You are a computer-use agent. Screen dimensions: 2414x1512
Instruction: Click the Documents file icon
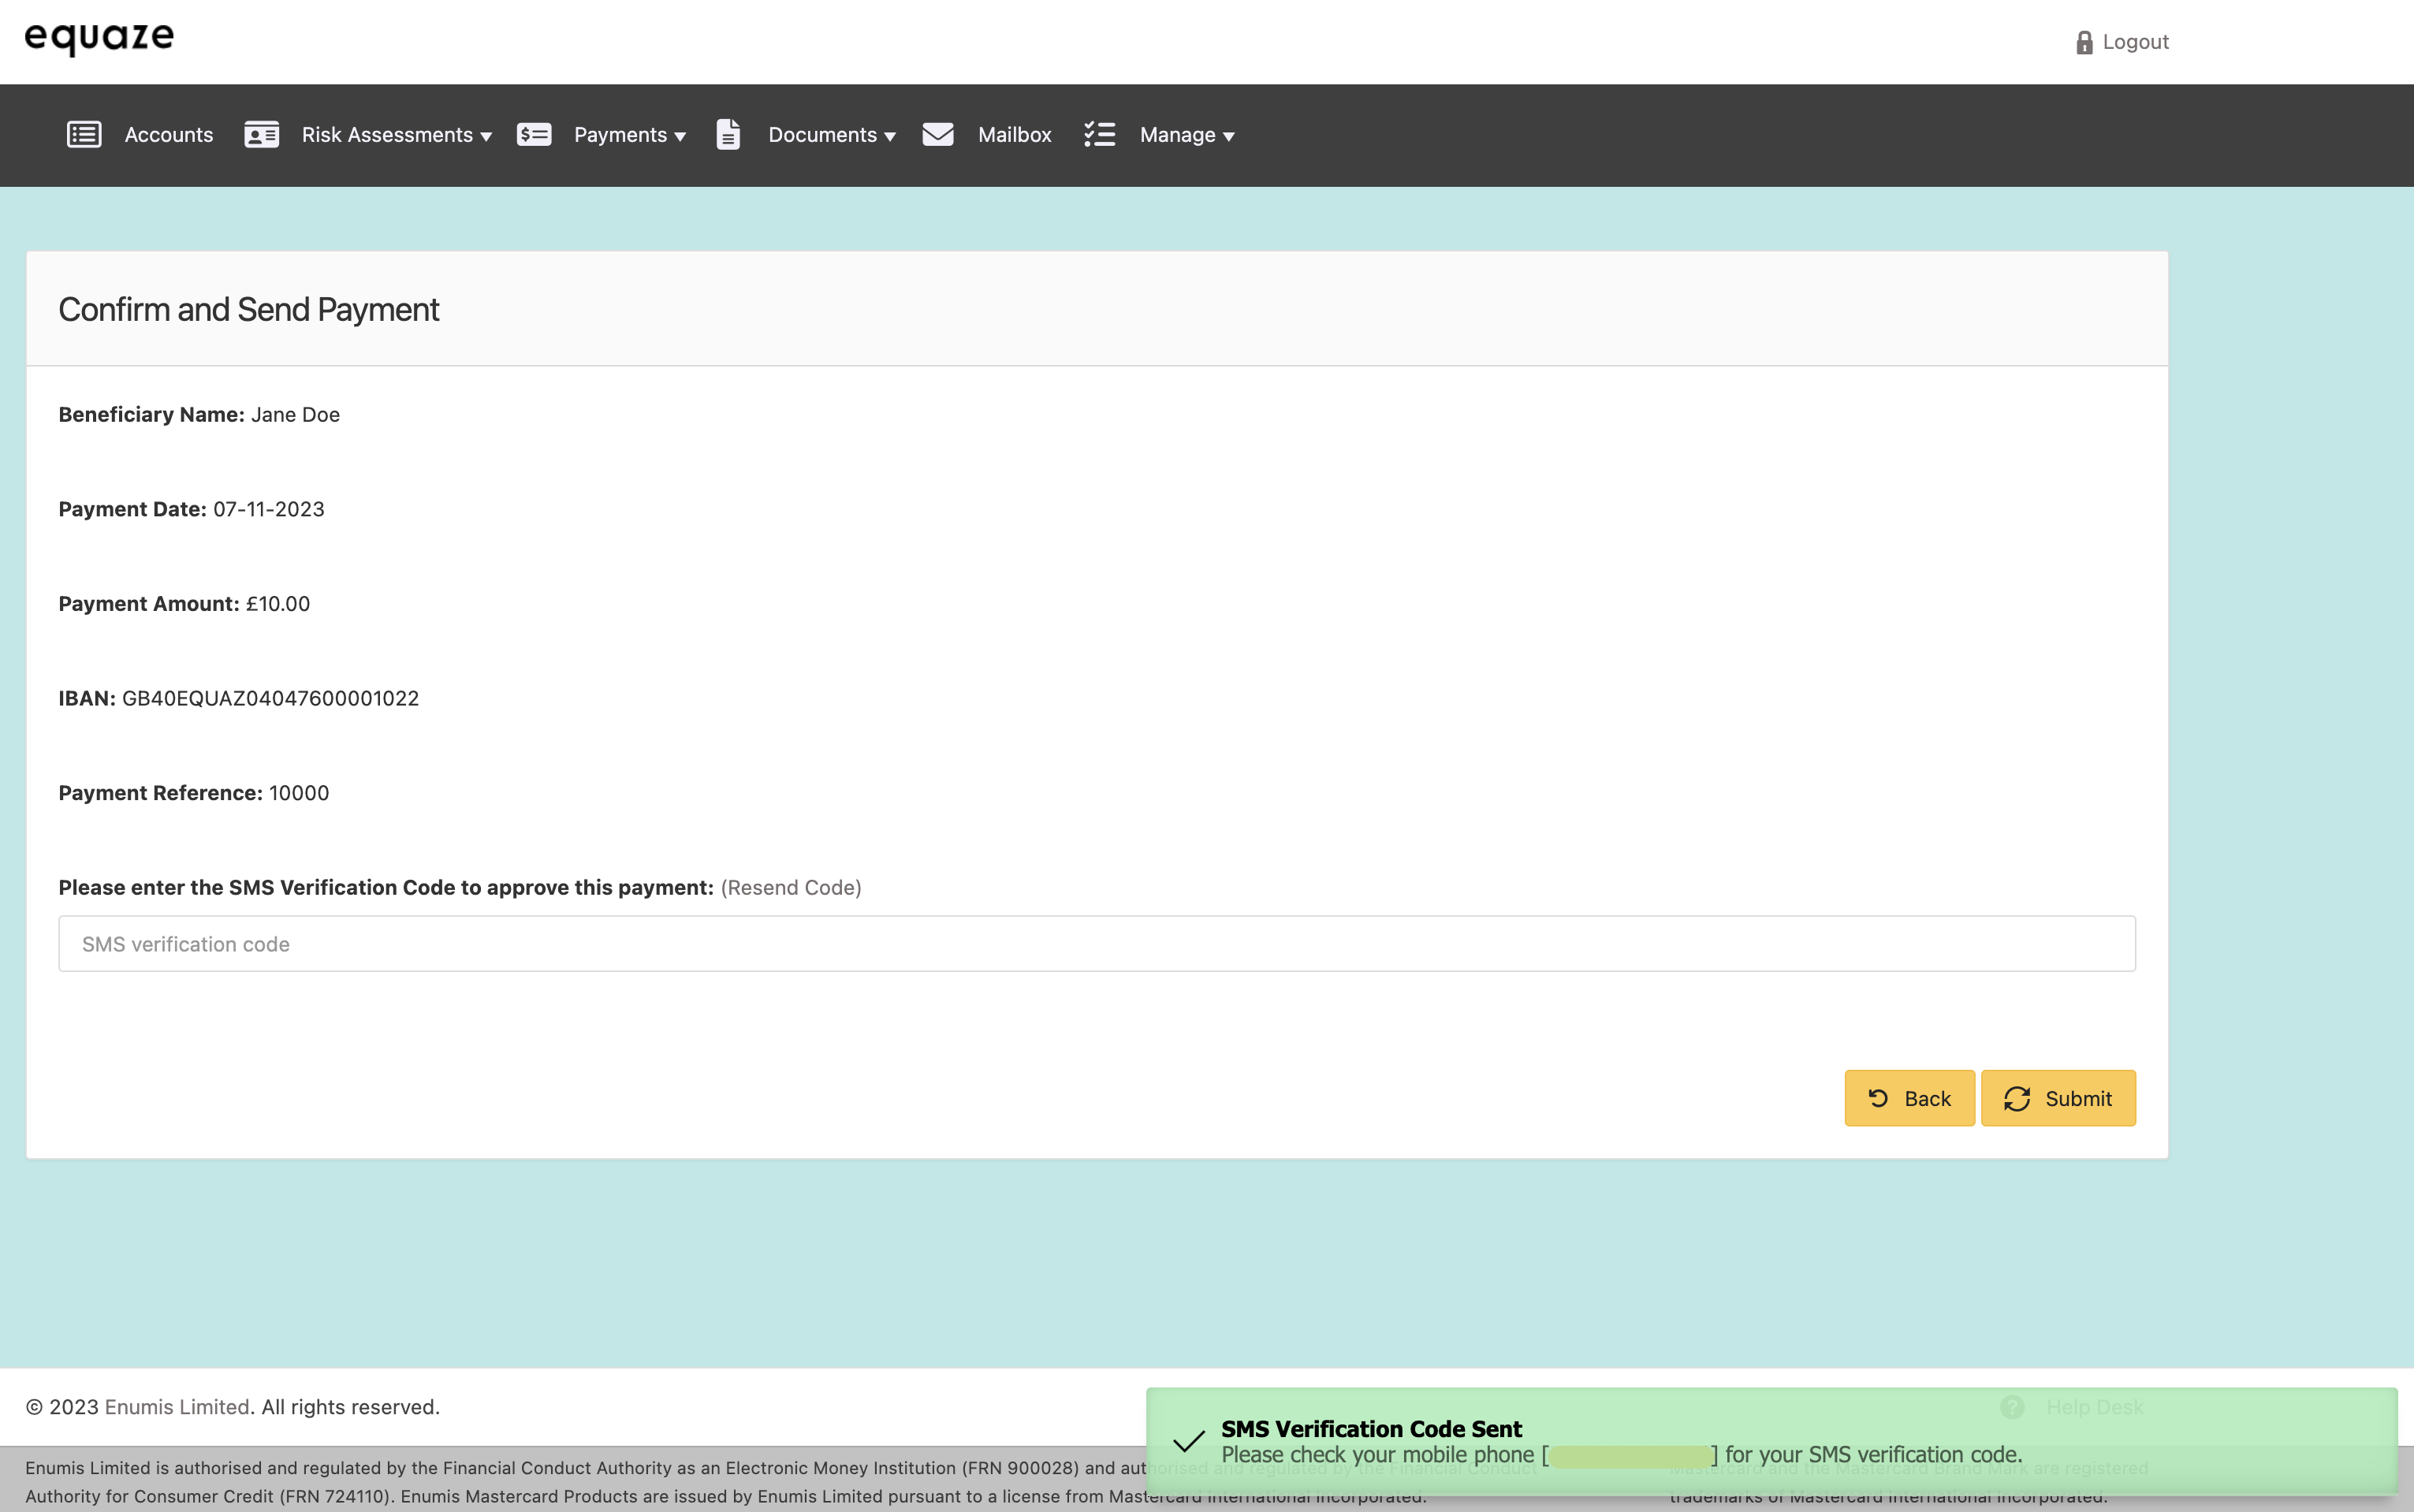(728, 135)
